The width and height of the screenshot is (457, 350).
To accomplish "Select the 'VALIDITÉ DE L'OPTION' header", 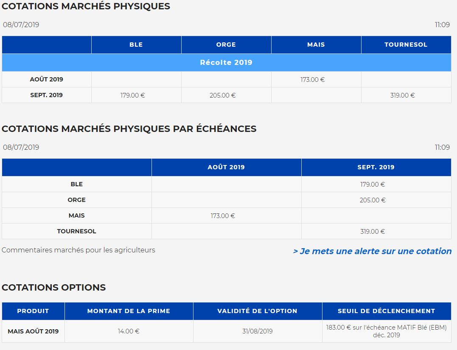I will pos(257,311).
